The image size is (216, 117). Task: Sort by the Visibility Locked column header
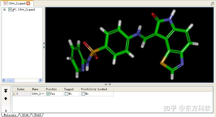[x=97, y=89]
